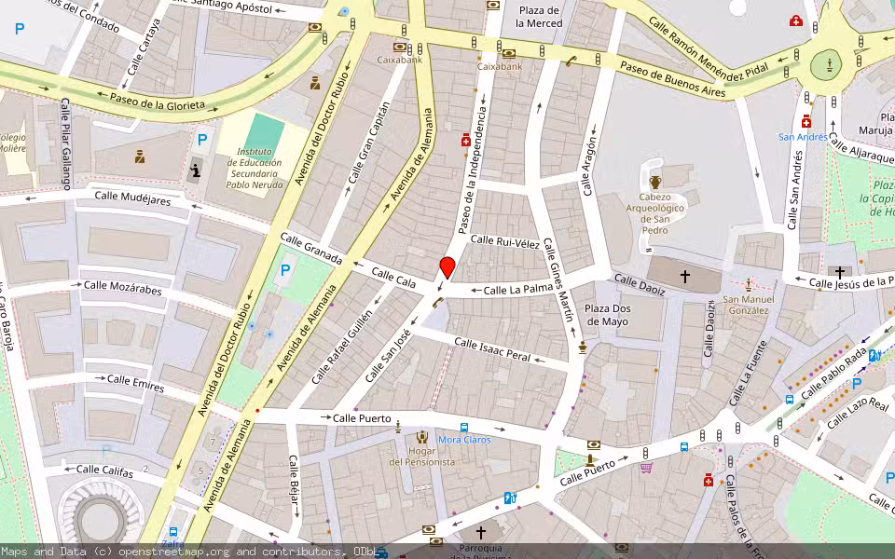Screen dimensions: 895x559
Task: Click the Calle La Fuente label
Action: click(x=748, y=373)
